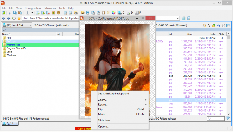Toggle the panel layout split icon
The width and height of the screenshot is (233, 132).
click(27, 13)
